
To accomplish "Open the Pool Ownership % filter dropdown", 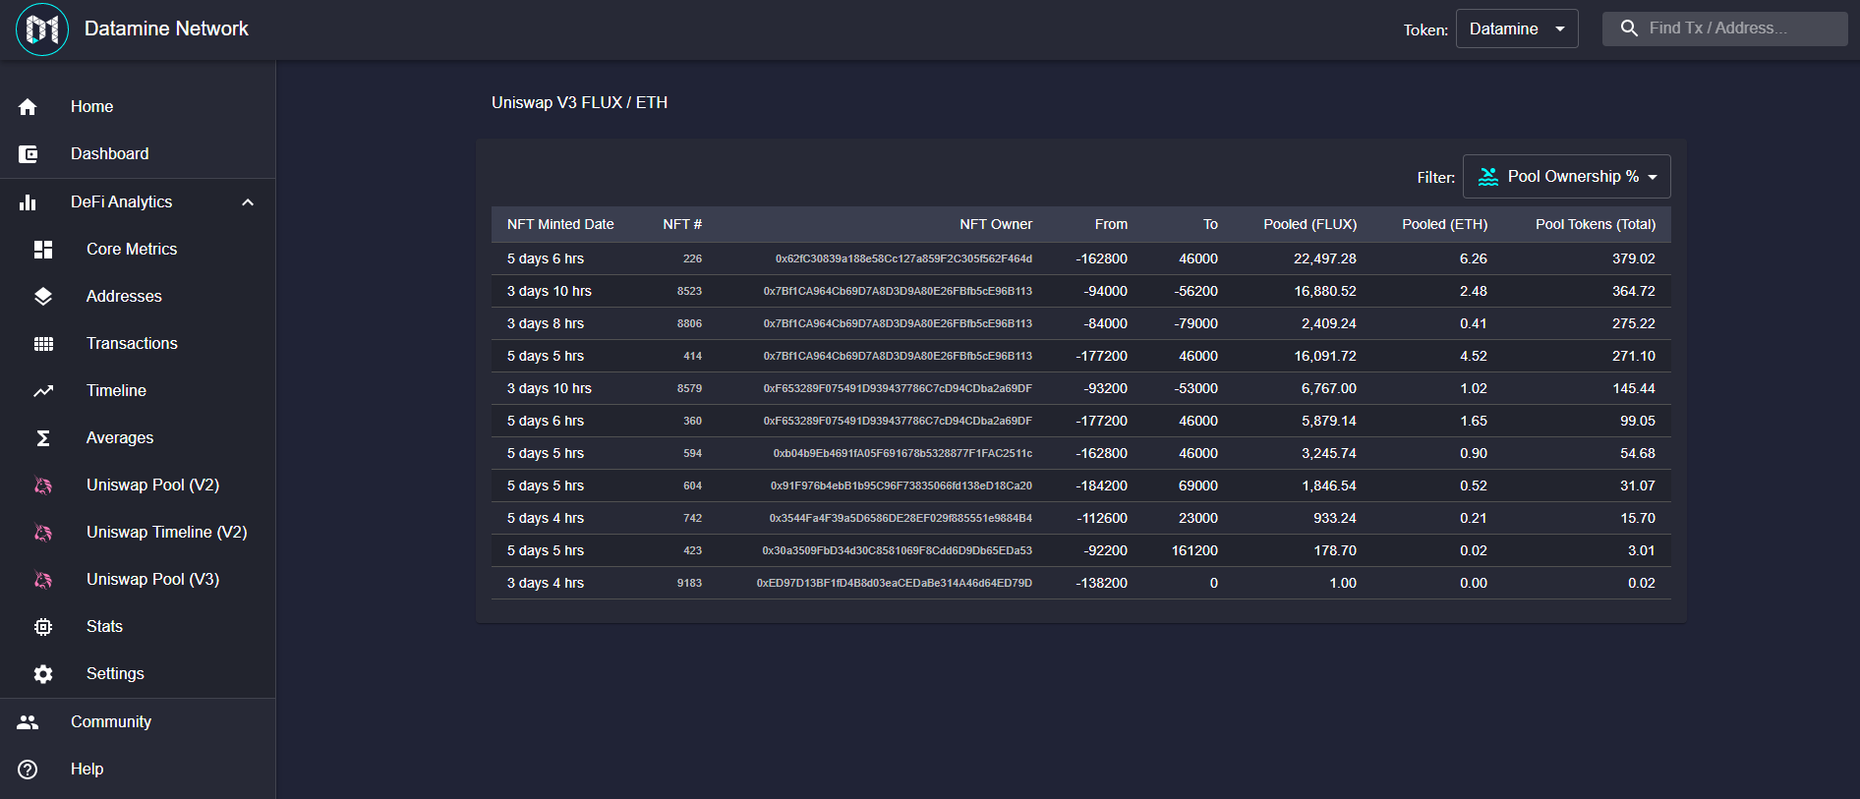I will pyautogui.click(x=1567, y=177).
